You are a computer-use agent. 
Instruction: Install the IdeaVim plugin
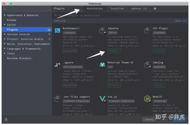coord(114,51)
